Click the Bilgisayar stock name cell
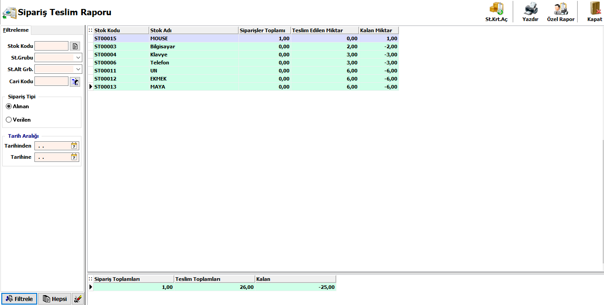The height and width of the screenshot is (305, 604). [x=194, y=47]
